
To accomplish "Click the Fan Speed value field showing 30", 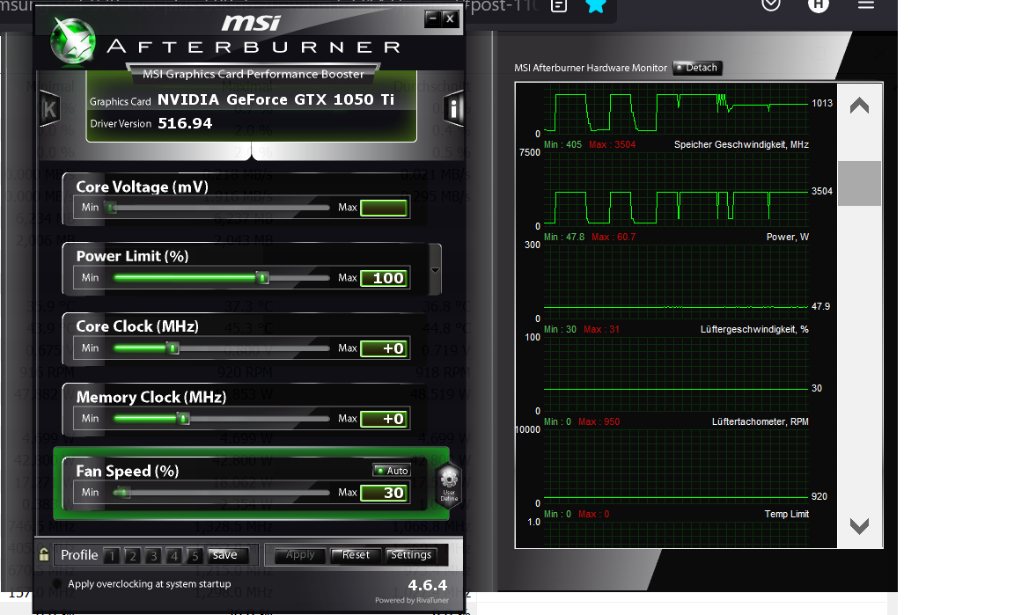I will pyautogui.click(x=384, y=493).
